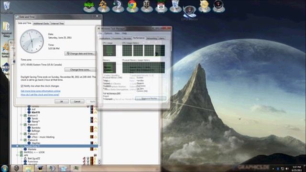306x172 pixels.
Task: Click OK in Date and Time
Action: click(x=62, y=101)
